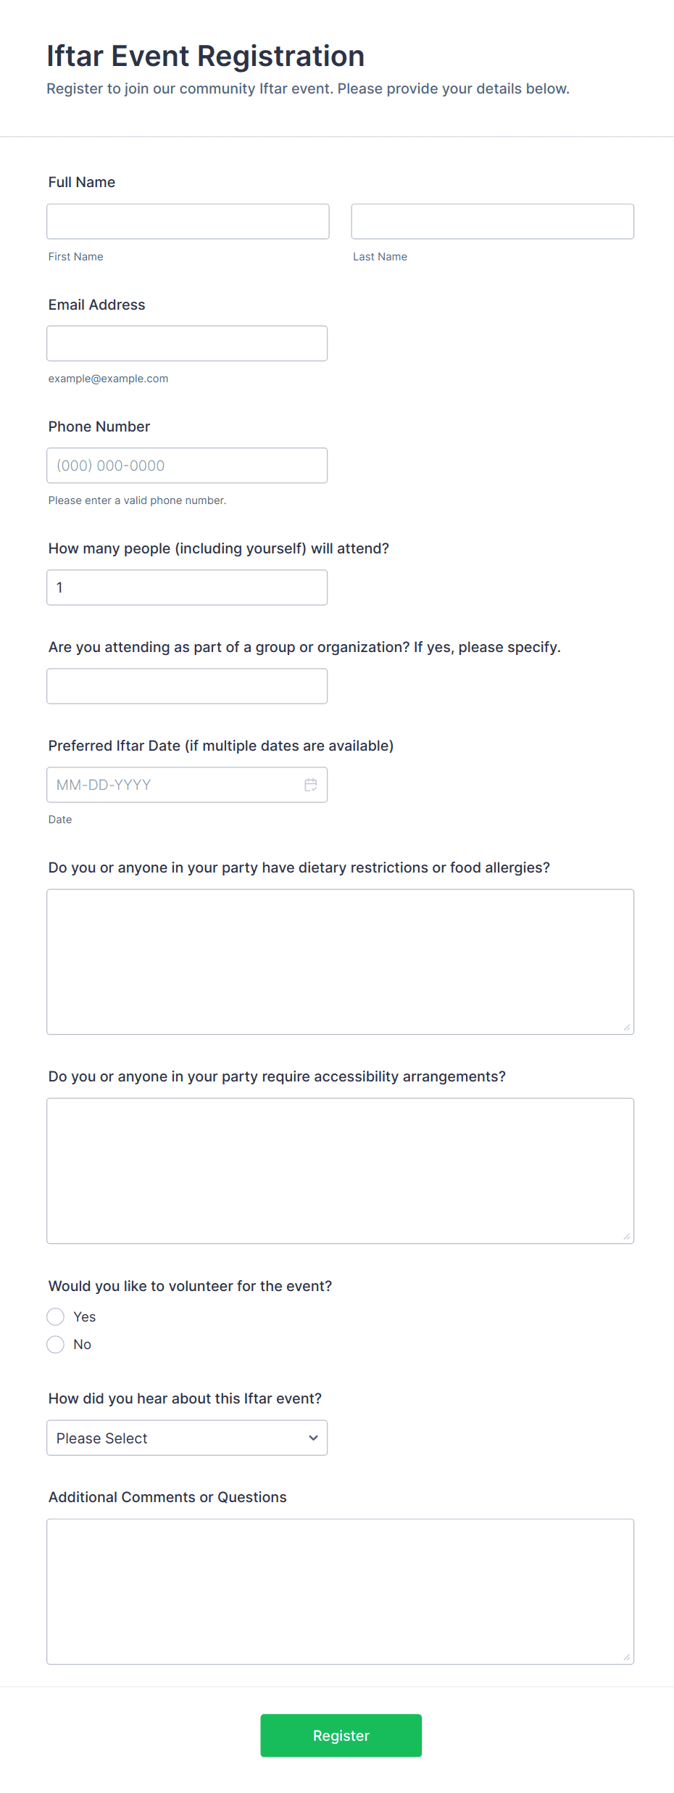Grab the dietary restrictions textarea resize handle

pos(627,1027)
